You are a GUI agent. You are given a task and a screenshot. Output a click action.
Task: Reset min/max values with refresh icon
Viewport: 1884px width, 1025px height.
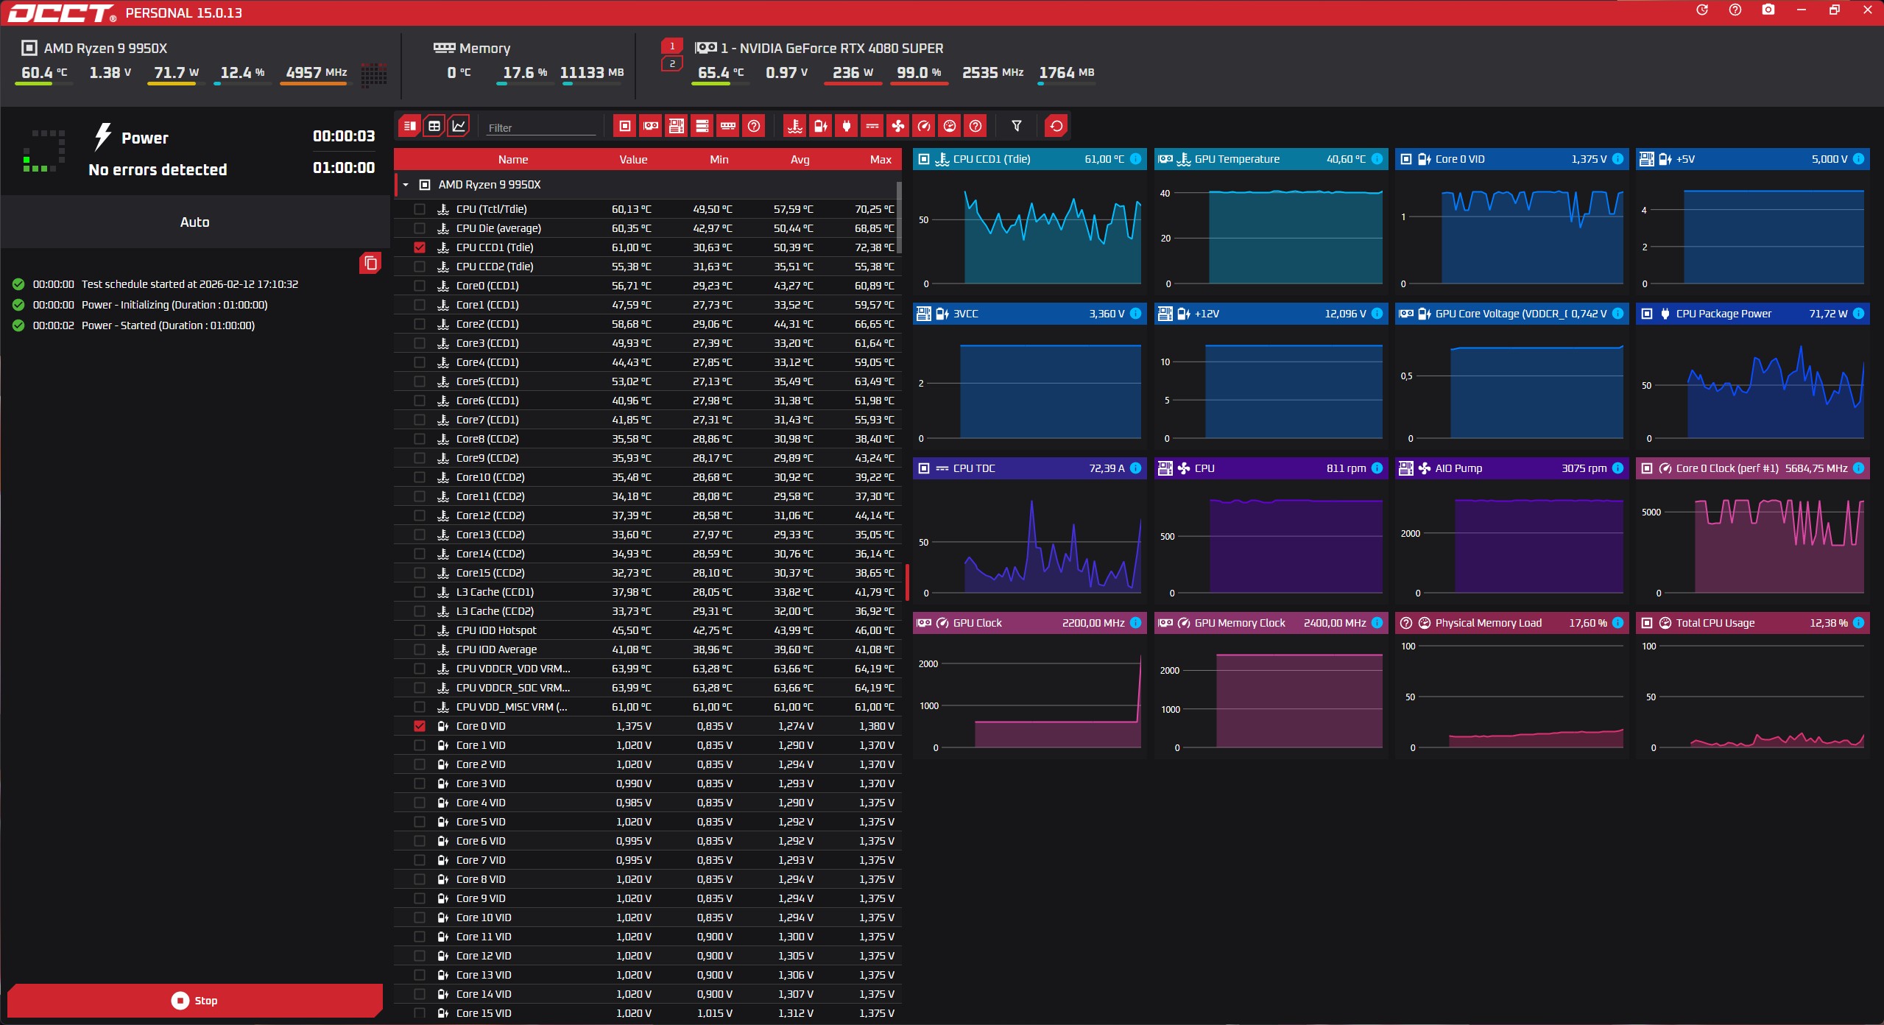tap(1056, 126)
